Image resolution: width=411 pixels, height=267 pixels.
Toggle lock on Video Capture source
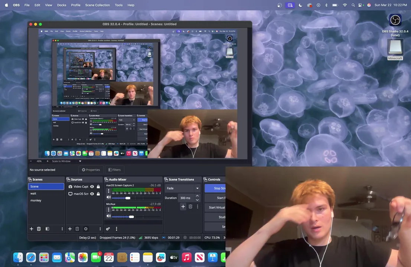[x=98, y=187]
